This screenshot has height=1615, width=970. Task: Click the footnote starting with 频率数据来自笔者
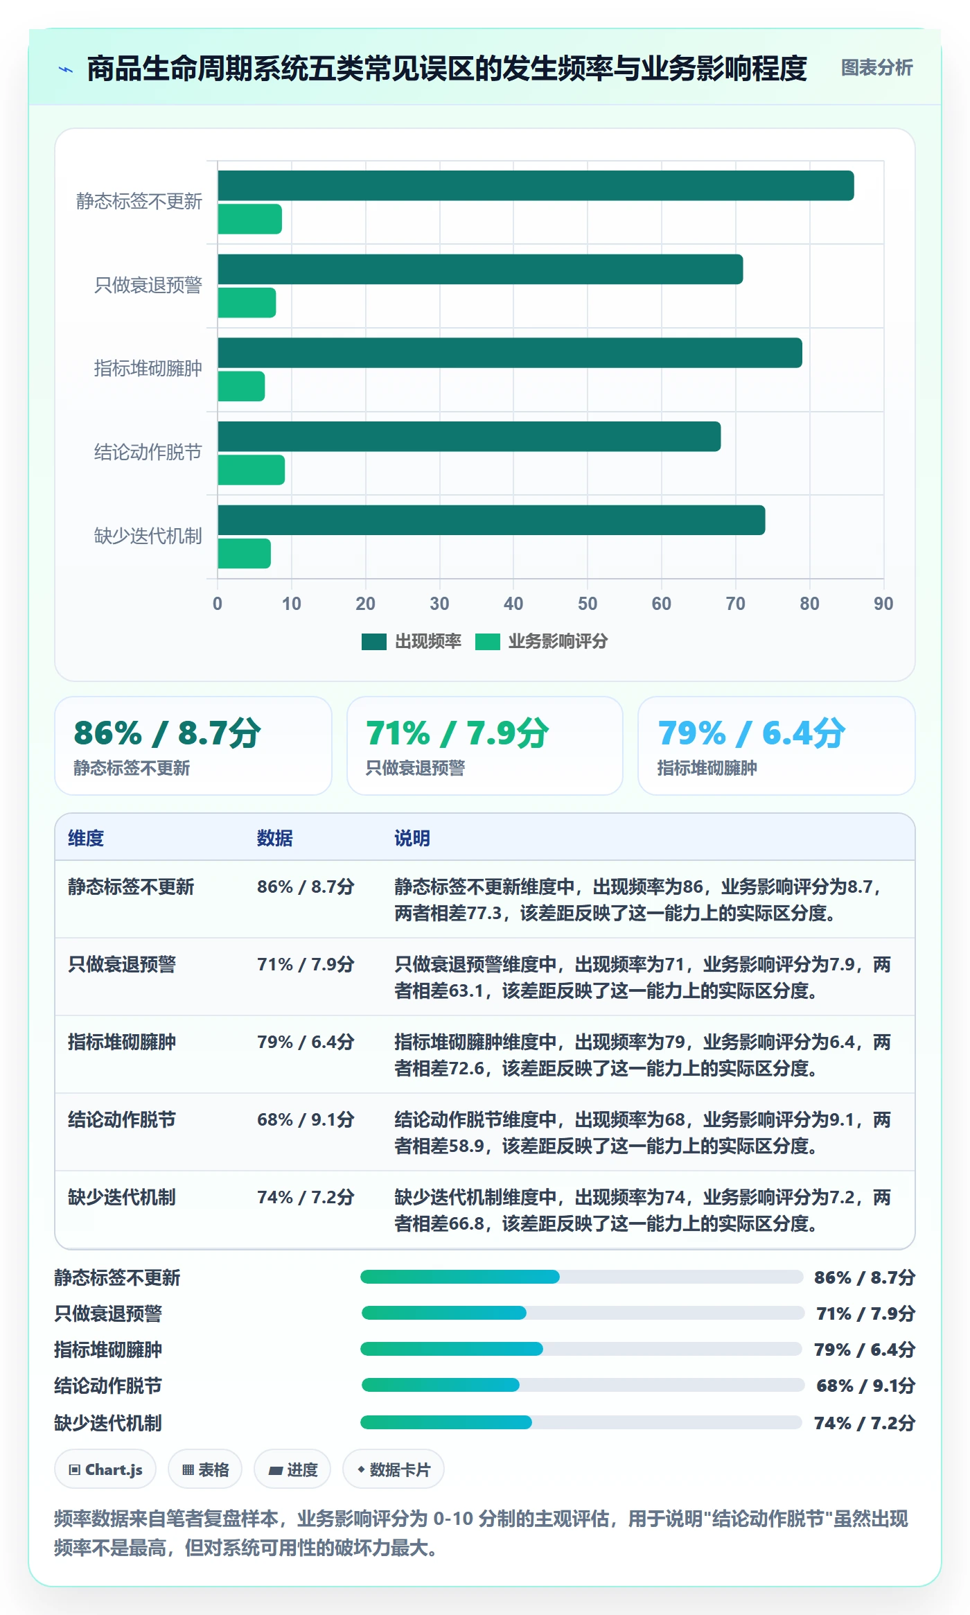pos(481,1533)
